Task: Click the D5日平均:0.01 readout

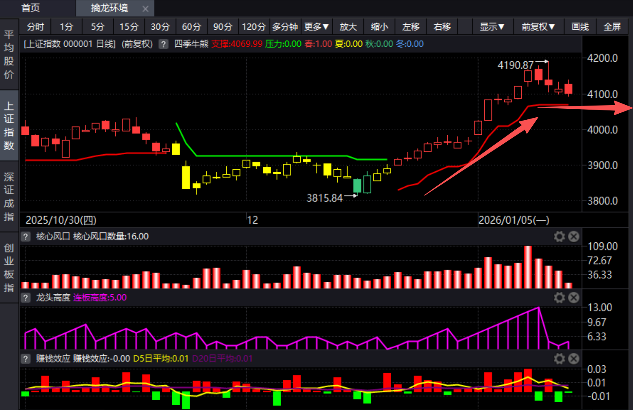Action: pos(161,359)
